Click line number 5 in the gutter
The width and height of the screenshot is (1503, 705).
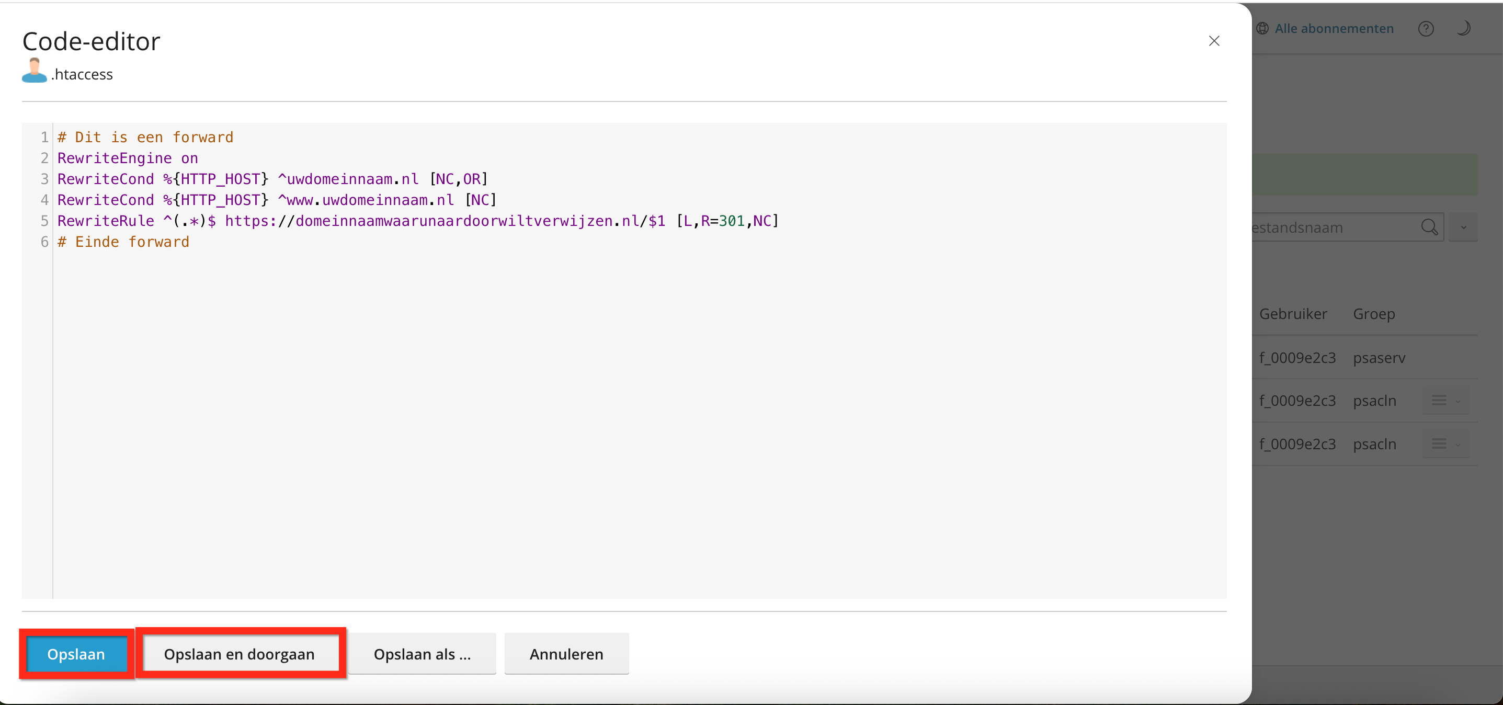pyautogui.click(x=44, y=221)
